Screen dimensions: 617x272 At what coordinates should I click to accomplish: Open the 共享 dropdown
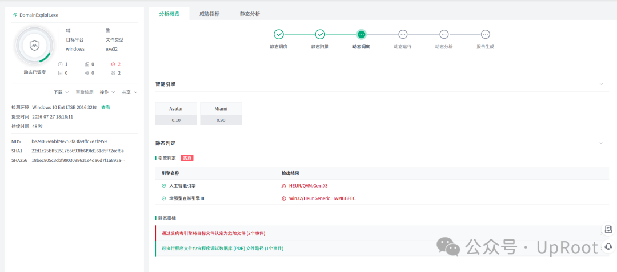[x=130, y=92]
